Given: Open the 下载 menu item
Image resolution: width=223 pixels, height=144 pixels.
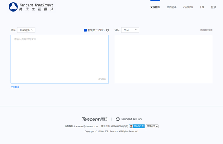Looking at the screenshot, I should (x=202, y=7).
